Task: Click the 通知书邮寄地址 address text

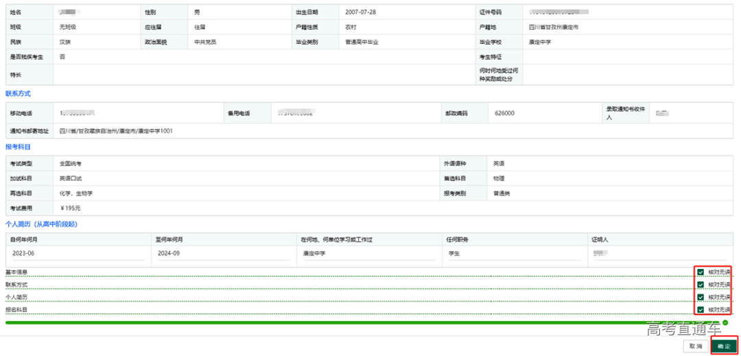Action: tap(116, 131)
